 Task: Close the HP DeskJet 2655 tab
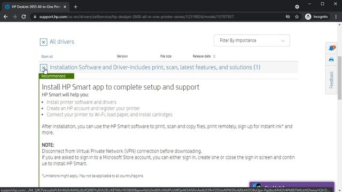65,7
